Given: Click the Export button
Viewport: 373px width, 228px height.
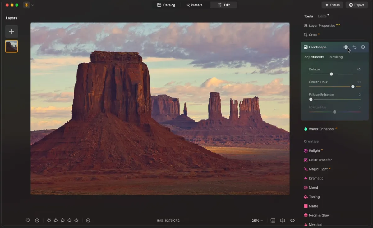Looking at the screenshot, I should [357, 5].
